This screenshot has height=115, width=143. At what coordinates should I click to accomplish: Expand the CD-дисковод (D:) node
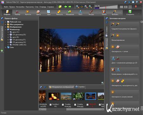click(8, 35)
